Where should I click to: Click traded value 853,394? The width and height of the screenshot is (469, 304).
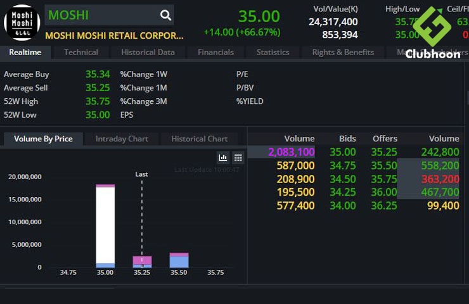click(340, 35)
